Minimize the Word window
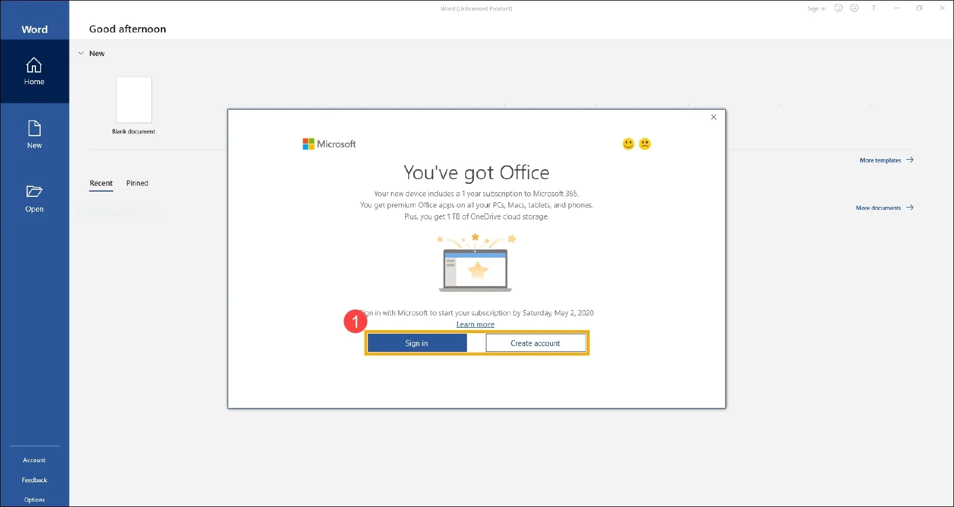The height and width of the screenshot is (507, 954). pyautogui.click(x=897, y=8)
